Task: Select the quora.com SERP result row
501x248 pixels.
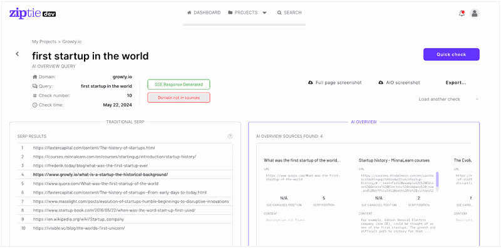Action: point(125,183)
